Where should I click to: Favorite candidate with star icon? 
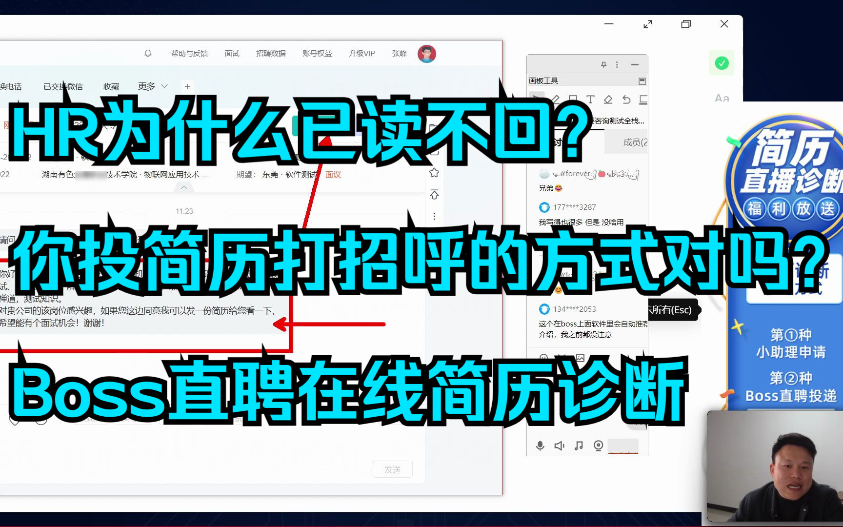tap(434, 173)
